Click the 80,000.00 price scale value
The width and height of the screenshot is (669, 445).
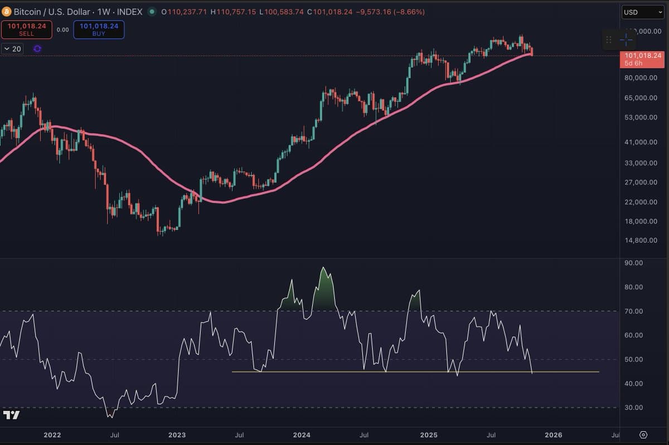tap(641, 78)
